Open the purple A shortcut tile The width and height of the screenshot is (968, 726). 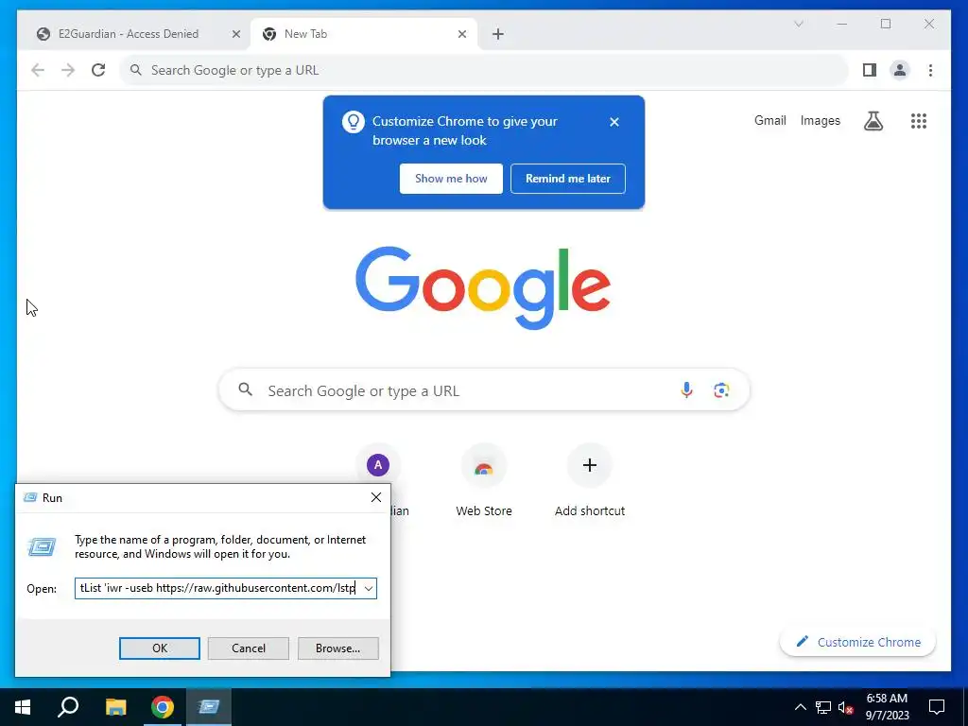(x=378, y=465)
